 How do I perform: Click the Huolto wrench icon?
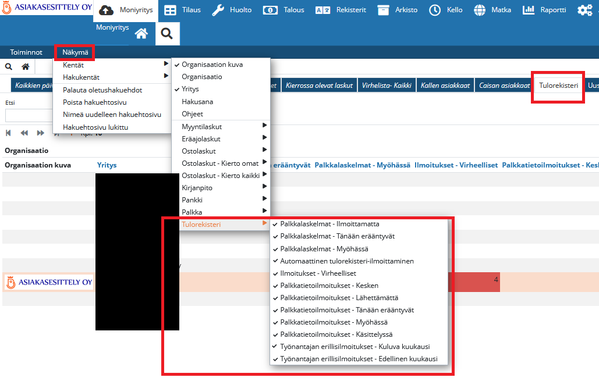coord(218,10)
